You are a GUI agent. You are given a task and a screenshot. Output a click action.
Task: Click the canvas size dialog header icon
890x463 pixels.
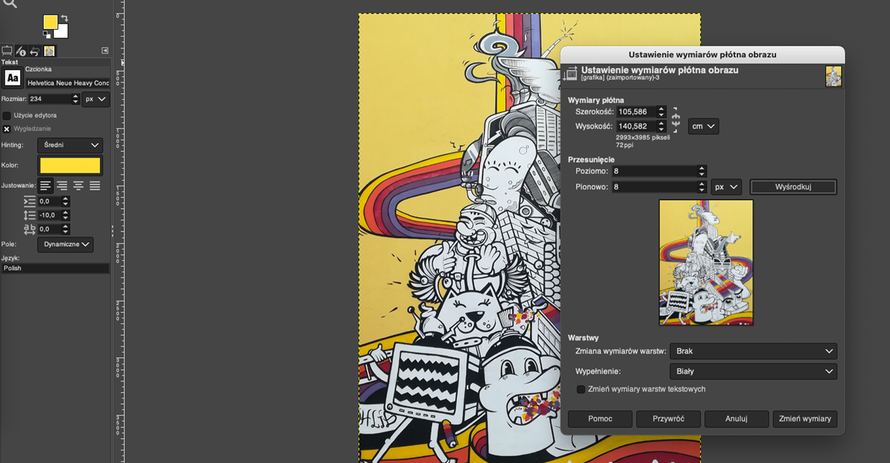click(x=571, y=74)
